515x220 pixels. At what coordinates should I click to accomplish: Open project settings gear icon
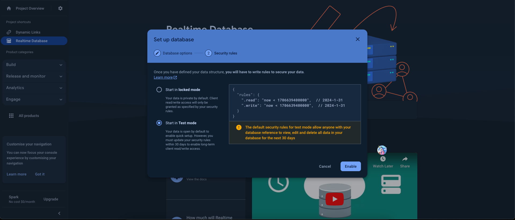(60, 8)
